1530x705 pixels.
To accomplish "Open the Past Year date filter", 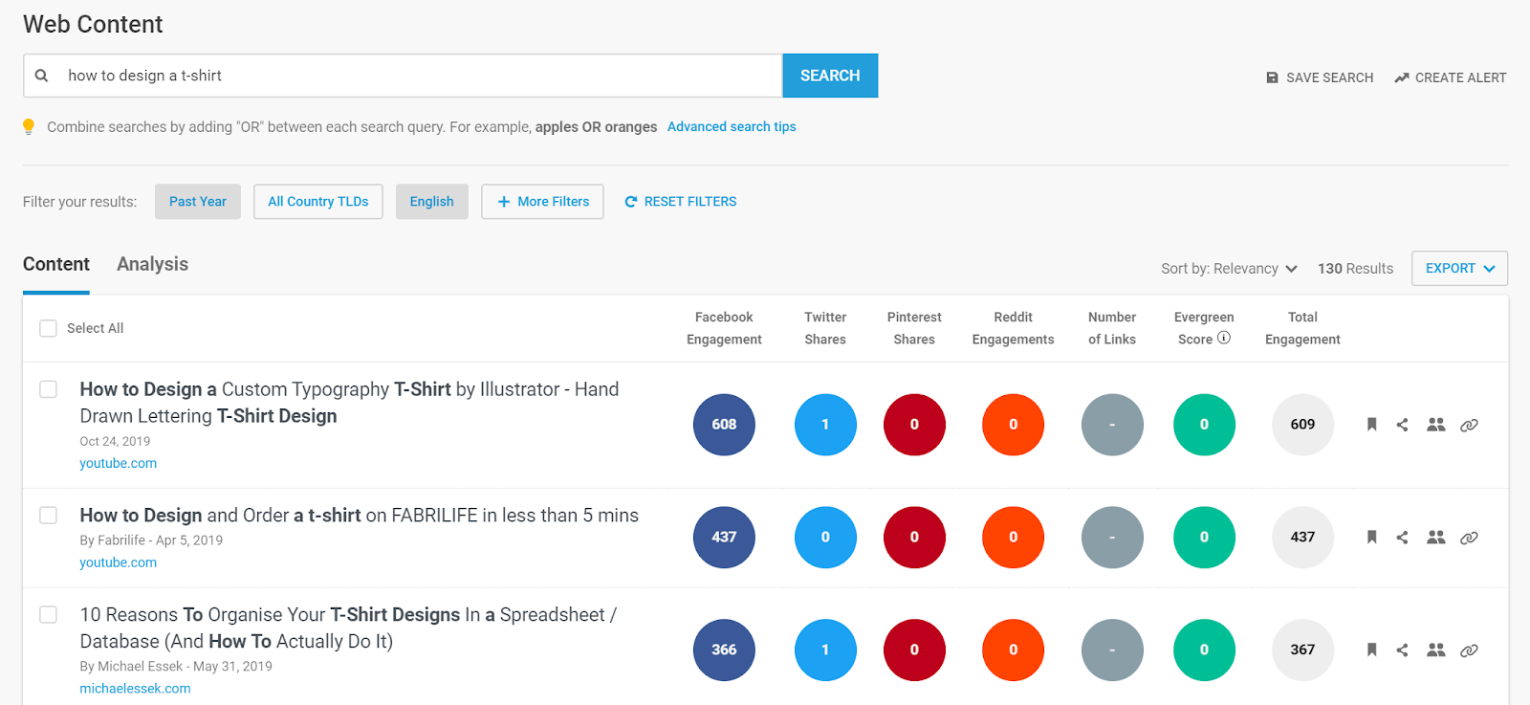I will pos(198,202).
